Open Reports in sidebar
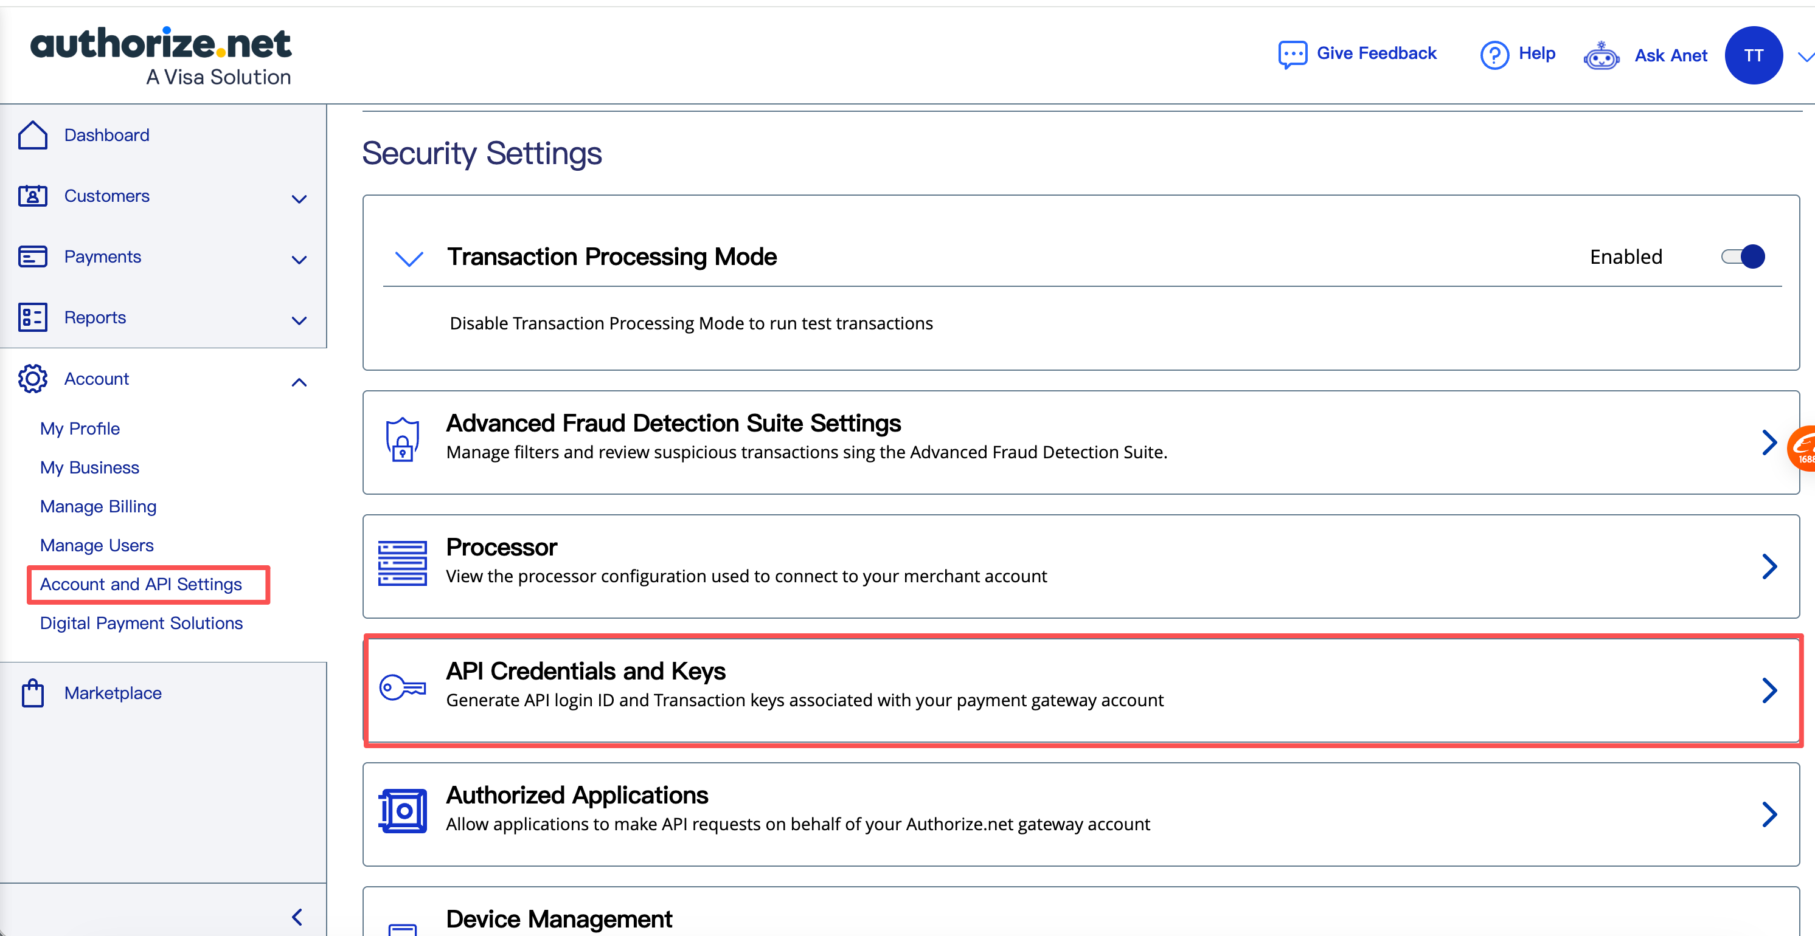 pyautogui.click(x=95, y=318)
